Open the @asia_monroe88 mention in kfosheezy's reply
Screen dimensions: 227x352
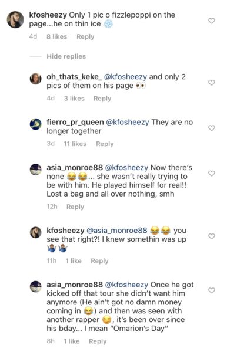click(x=117, y=231)
